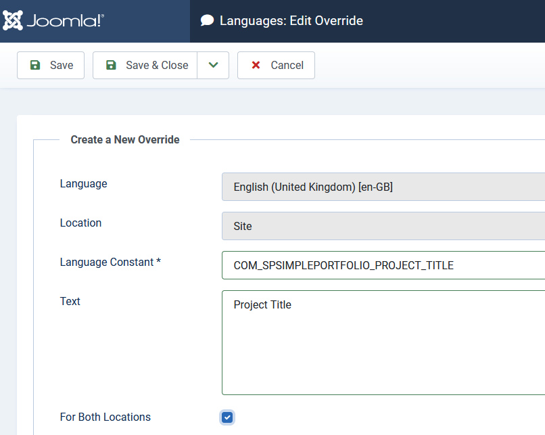The height and width of the screenshot is (435, 545).
Task: Click the speech bubble icon beside Languages title
Action: (208, 21)
